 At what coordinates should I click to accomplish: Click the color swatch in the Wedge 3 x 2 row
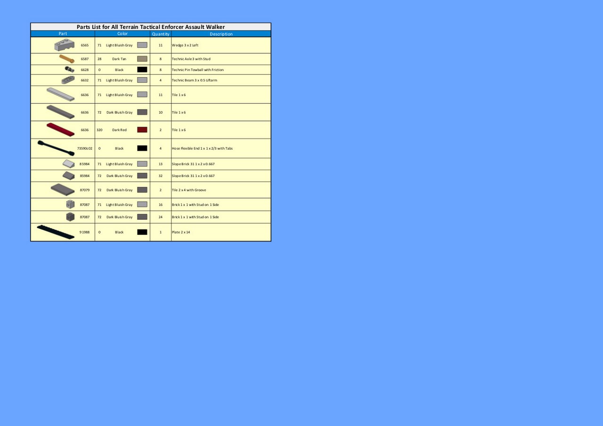(x=142, y=45)
